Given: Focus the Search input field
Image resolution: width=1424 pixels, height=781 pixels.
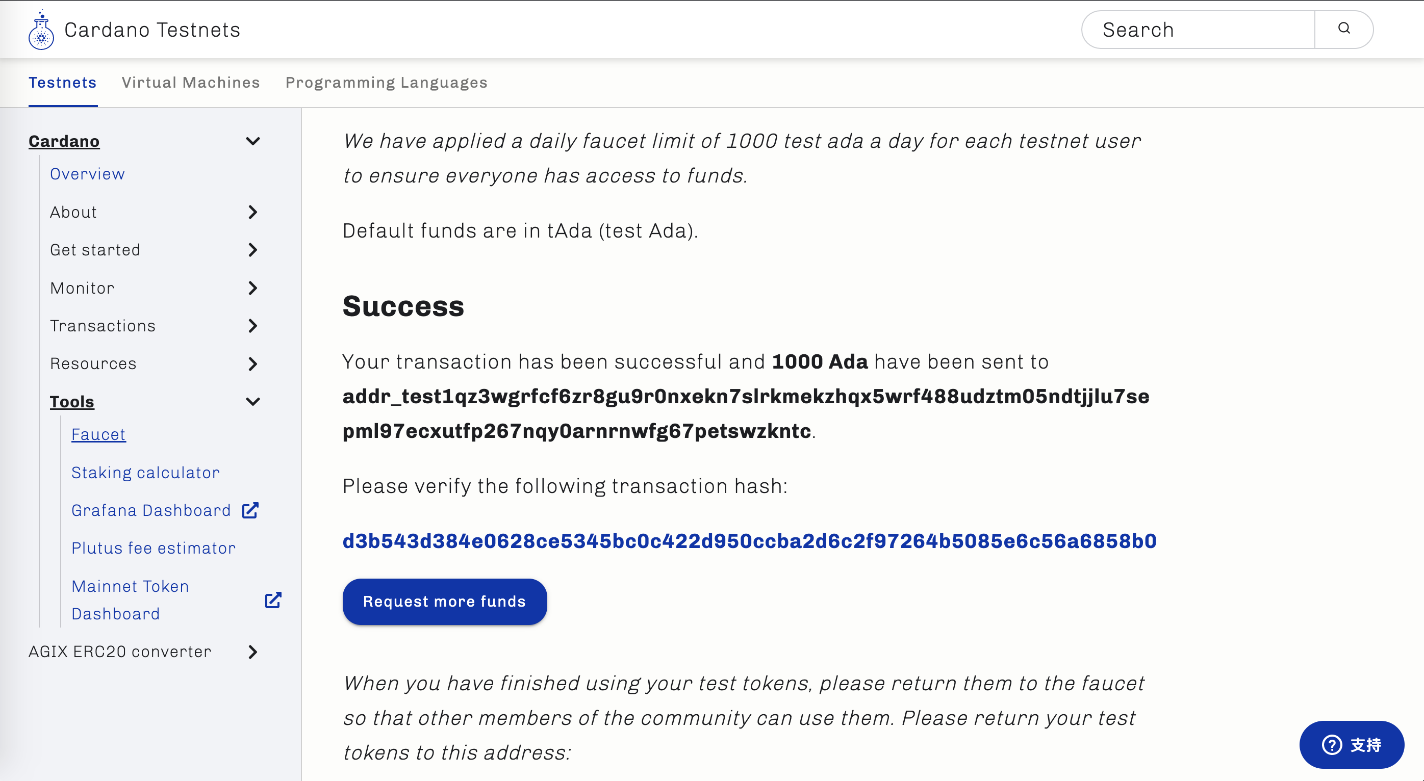Looking at the screenshot, I should (1198, 30).
